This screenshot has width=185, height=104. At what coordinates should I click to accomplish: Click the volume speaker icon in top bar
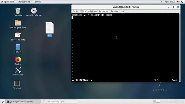click(178, 2)
